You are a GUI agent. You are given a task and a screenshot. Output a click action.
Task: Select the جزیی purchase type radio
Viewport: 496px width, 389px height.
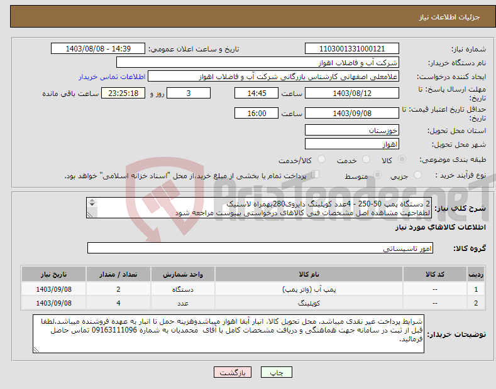(417, 175)
